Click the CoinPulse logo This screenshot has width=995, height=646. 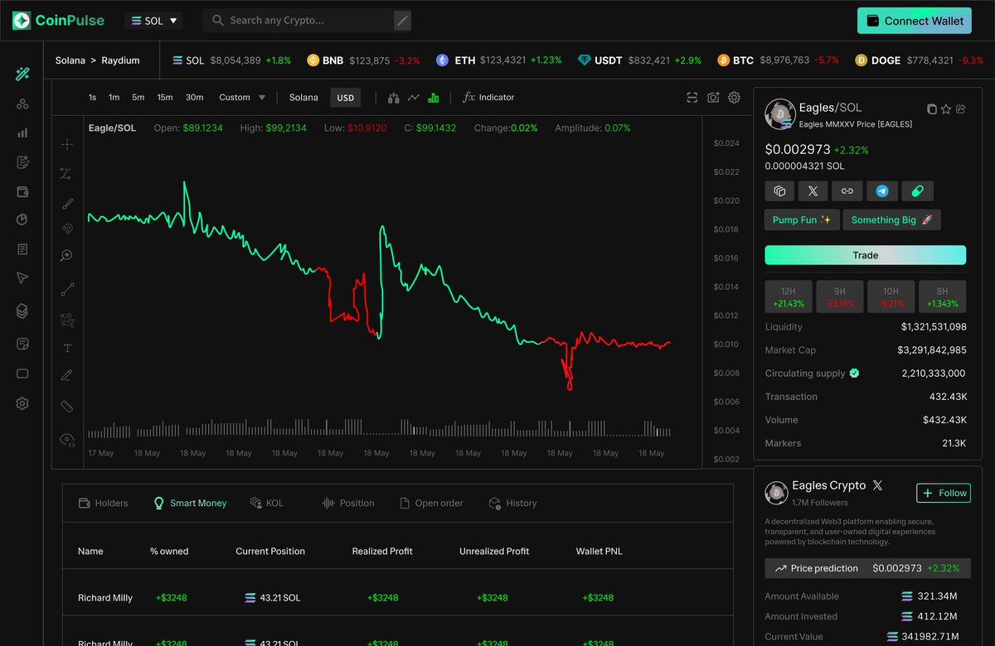pyautogui.click(x=58, y=21)
